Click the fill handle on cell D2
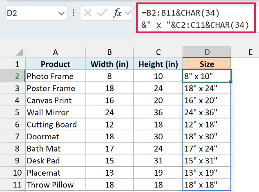The height and width of the screenshot is (192, 259). pyautogui.click(x=231, y=82)
